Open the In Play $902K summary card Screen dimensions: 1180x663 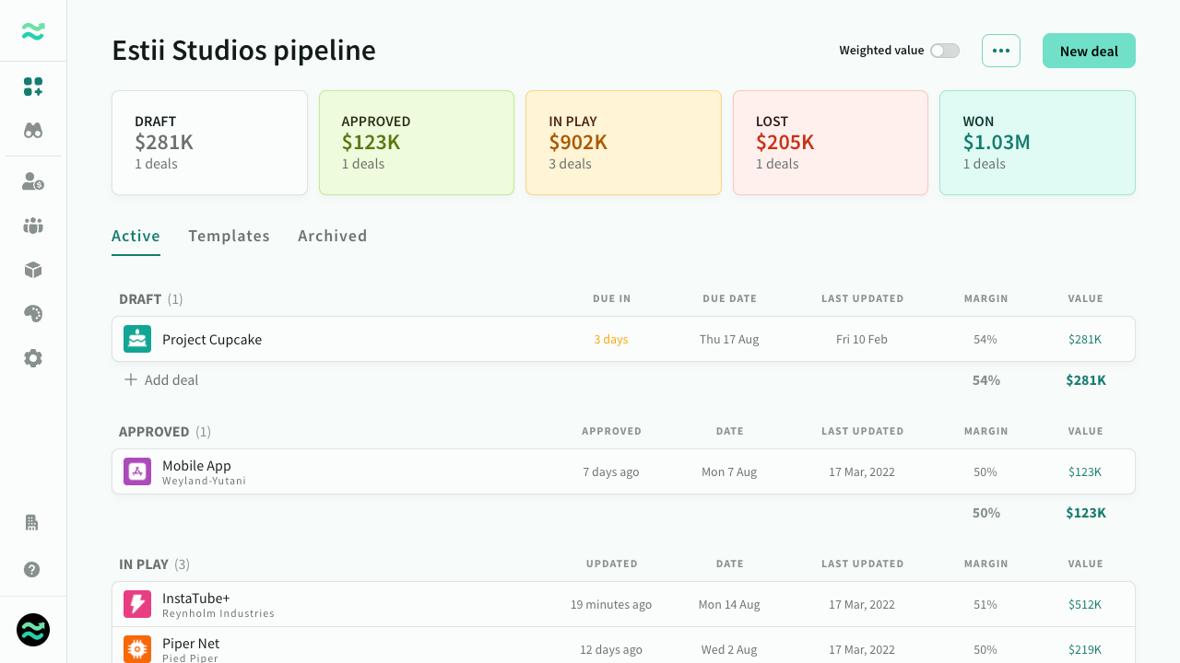[623, 143]
